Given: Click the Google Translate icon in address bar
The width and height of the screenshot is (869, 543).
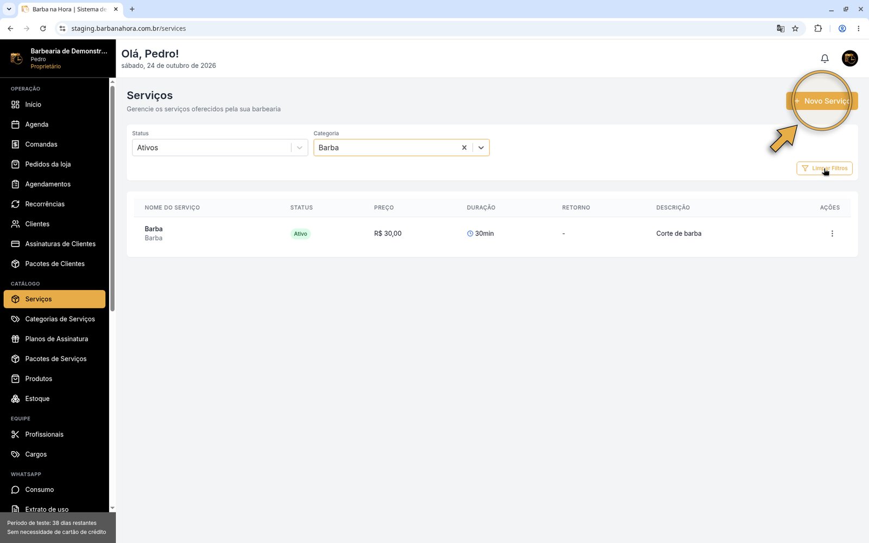Looking at the screenshot, I should pyautogui.click(x=780, y=29).
